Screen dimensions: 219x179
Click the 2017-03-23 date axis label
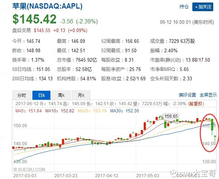tap(66, 175)
